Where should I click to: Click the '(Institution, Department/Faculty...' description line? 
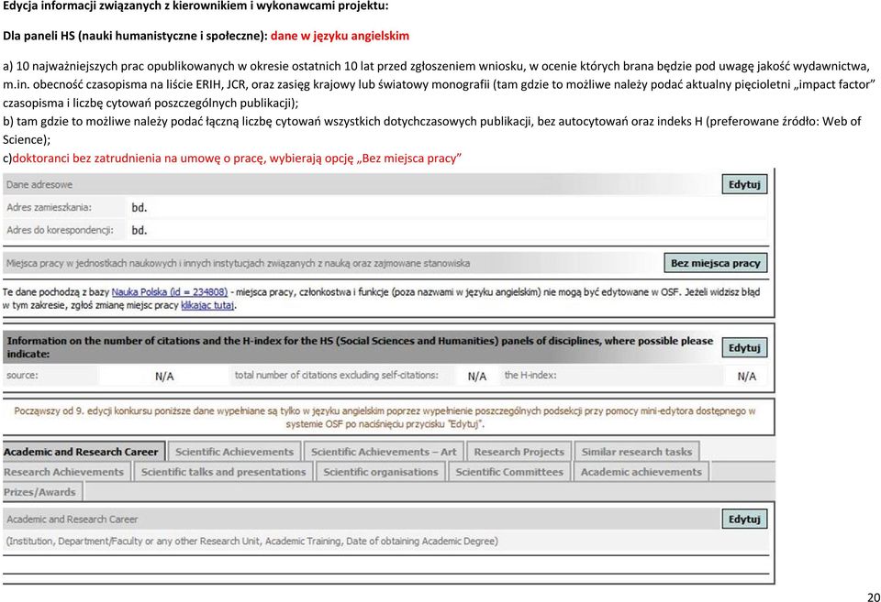pos(251,542)
